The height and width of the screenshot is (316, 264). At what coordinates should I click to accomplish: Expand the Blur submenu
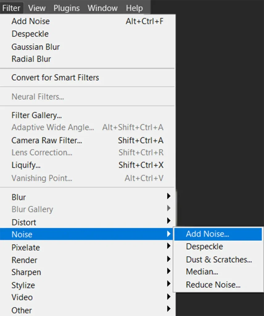pyautogui.click(x=19, y=197)
